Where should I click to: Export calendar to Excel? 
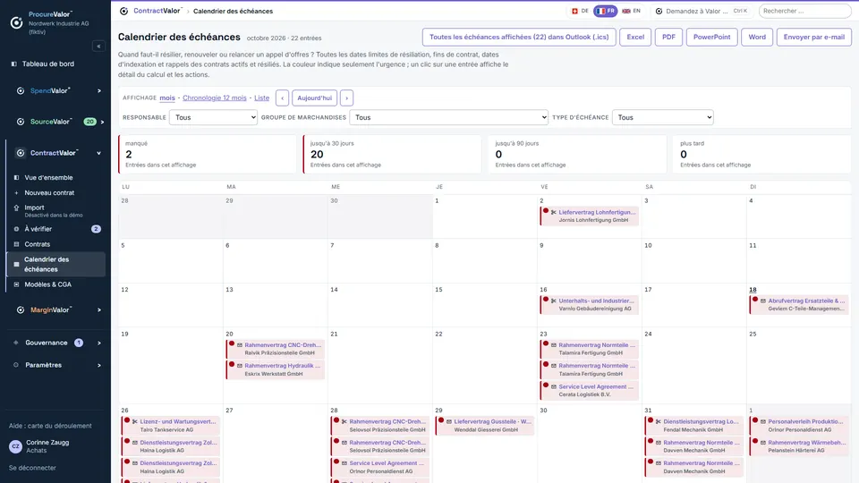click(x=635, y=38)
